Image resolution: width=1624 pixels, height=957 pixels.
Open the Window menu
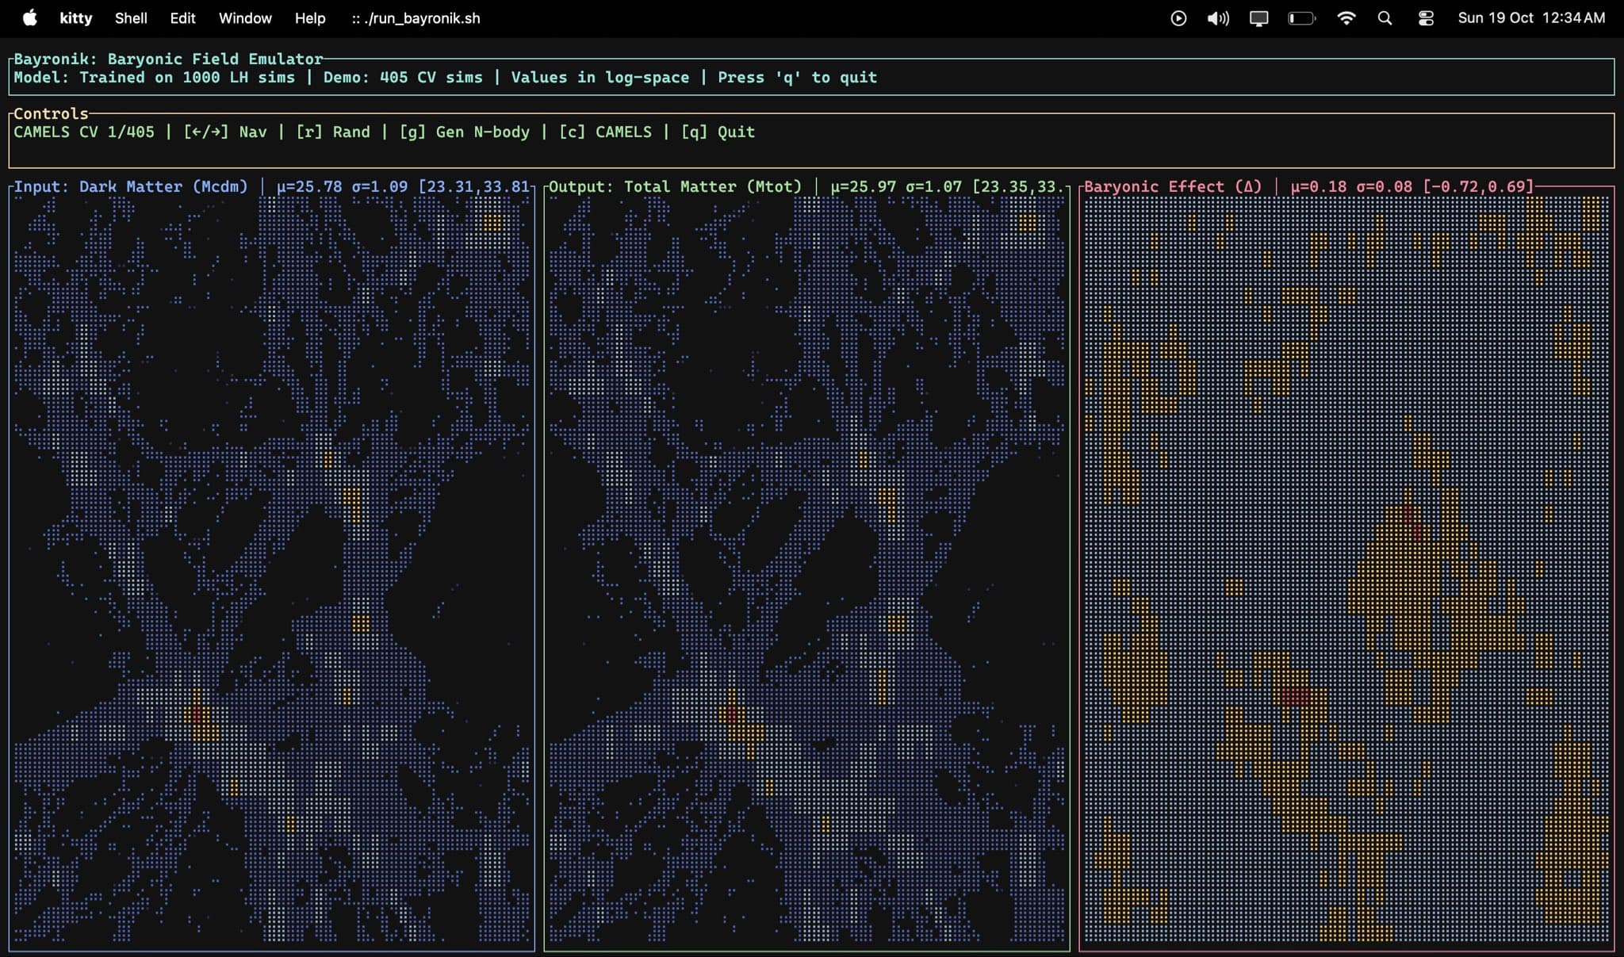245,17
